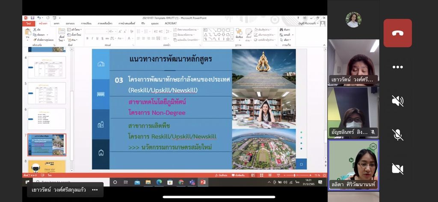The height and width of the screenshot is (202, 438).
Task: Click the Format Painter brush icon
Action: point(35,40)
